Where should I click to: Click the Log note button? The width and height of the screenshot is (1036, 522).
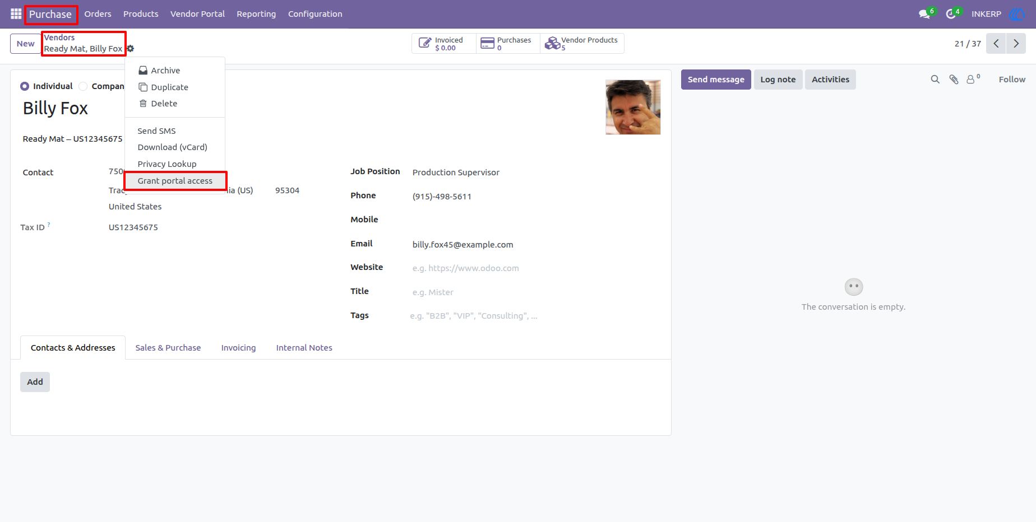tap(778, 80)
